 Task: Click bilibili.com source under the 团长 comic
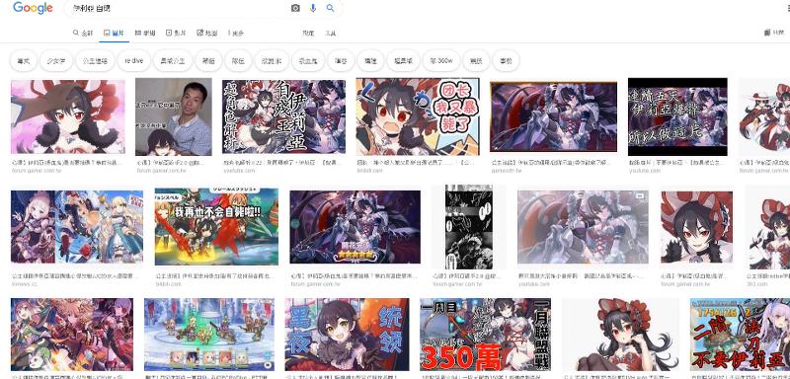coord(369,171)
